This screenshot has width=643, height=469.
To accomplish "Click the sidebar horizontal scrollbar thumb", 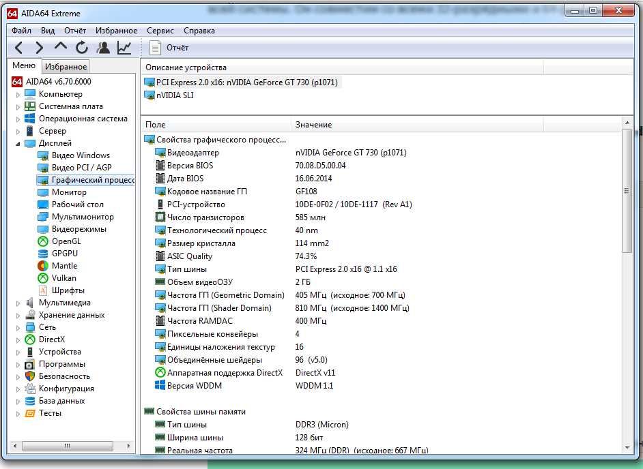I will pyautogui.click(x=68, y=446).
